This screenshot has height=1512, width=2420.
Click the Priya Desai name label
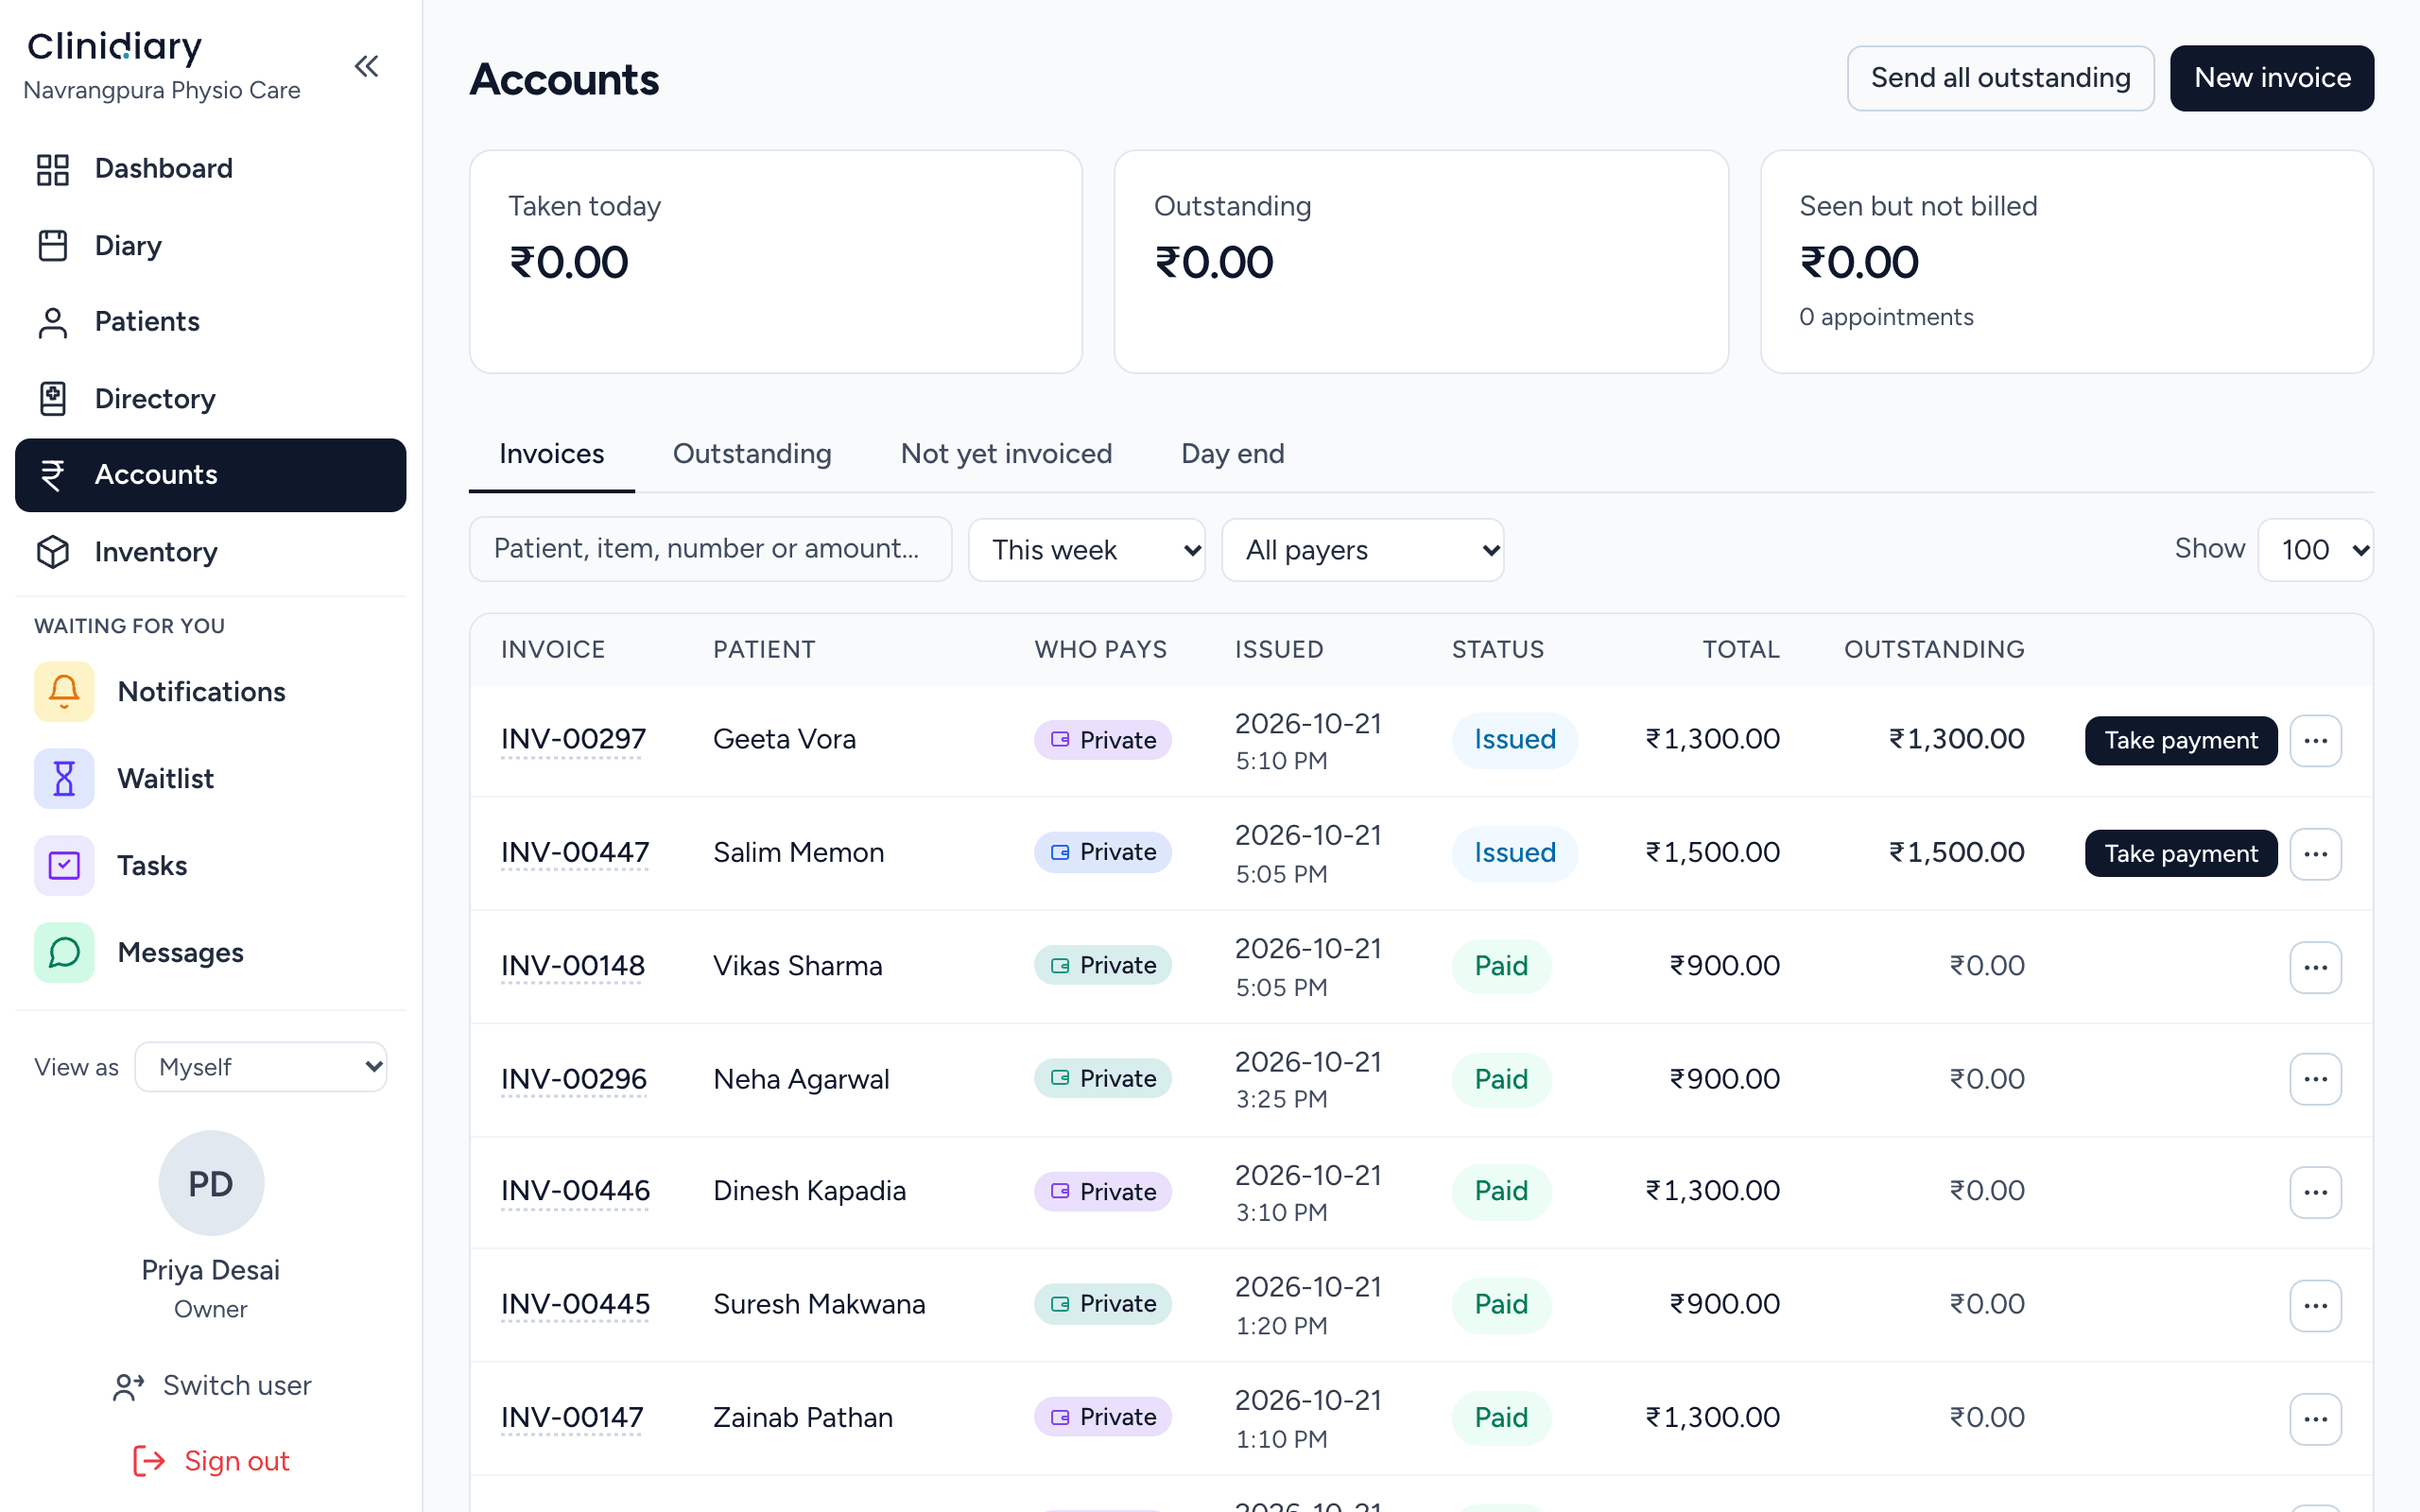pyautogui.click(x=211, y=1270)
